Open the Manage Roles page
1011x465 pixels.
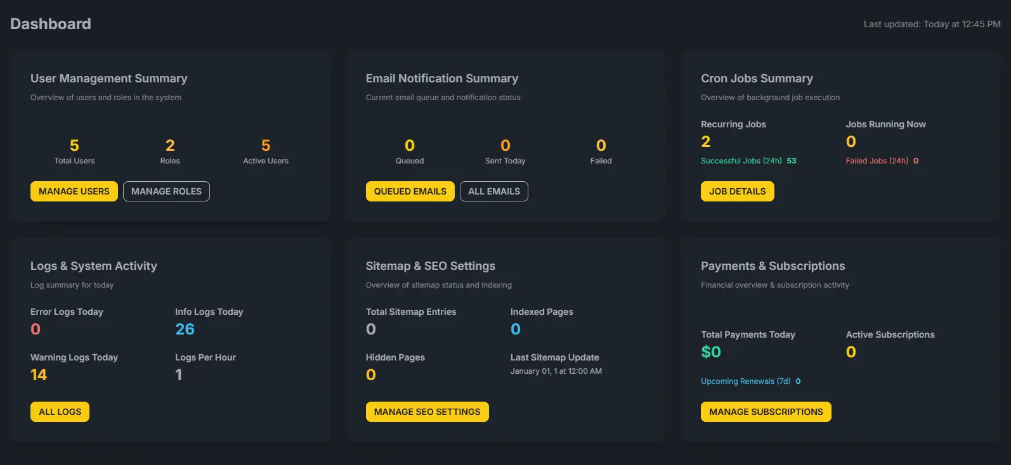[166, 191]
